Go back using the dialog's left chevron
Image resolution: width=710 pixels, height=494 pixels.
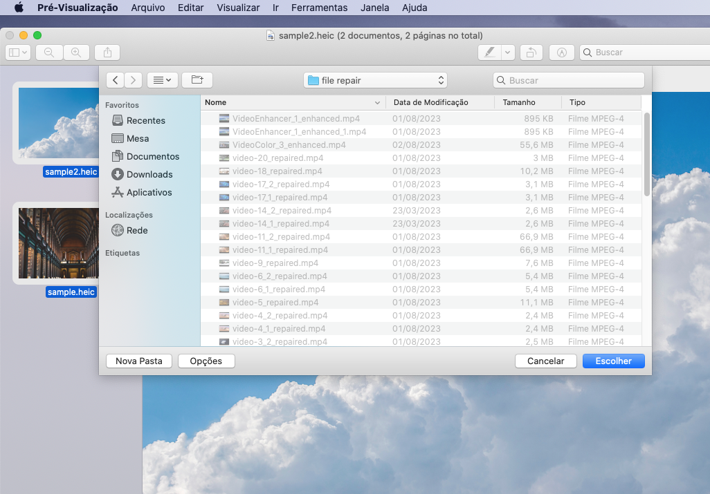pos(115,80)
